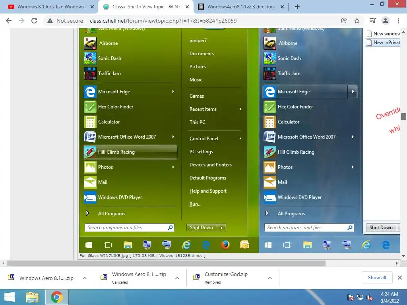Open the Windows Start button on taskbar
This screenshot has height=305, width=407.
pos(10,297)
